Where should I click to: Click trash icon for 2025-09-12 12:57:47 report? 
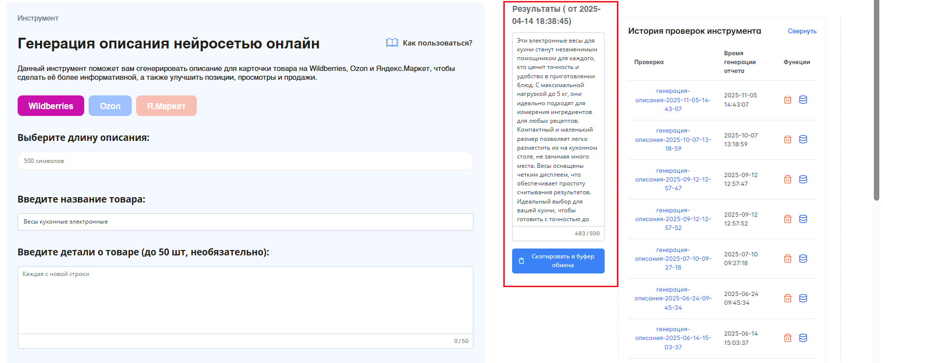pyautogui.click(x=787, y=180)
